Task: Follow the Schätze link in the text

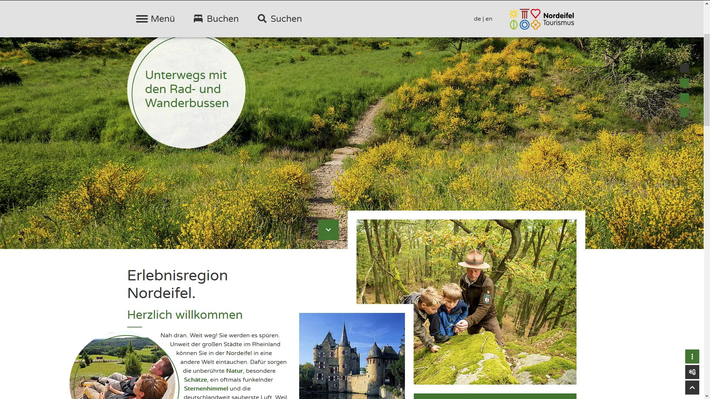Action: (x=195, y=380)
